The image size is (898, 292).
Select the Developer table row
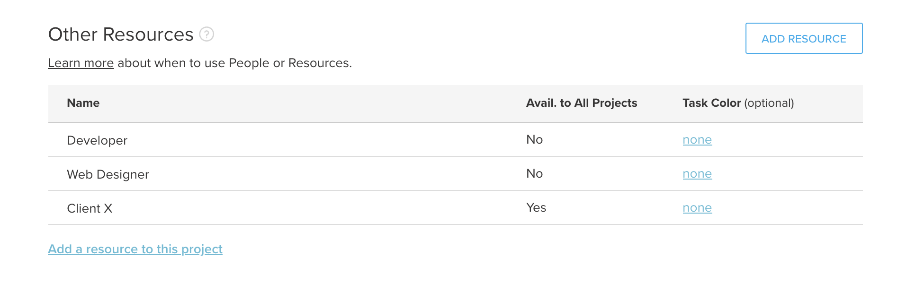[332, 140]
